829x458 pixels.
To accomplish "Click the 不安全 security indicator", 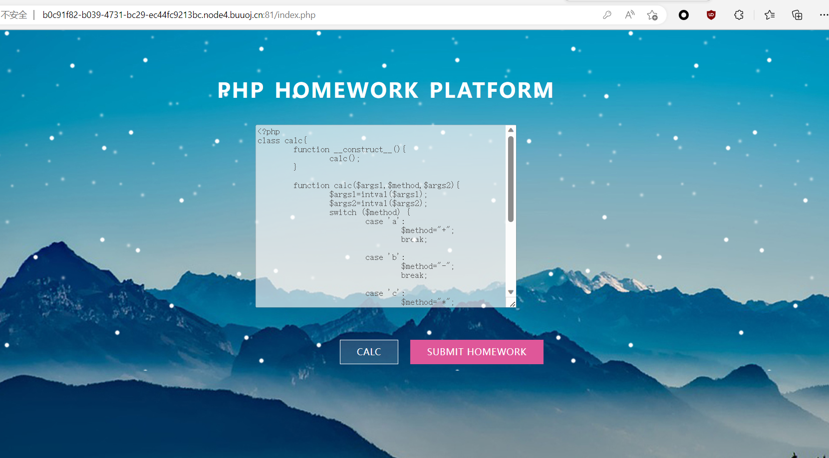I will (x=15, y=15).
